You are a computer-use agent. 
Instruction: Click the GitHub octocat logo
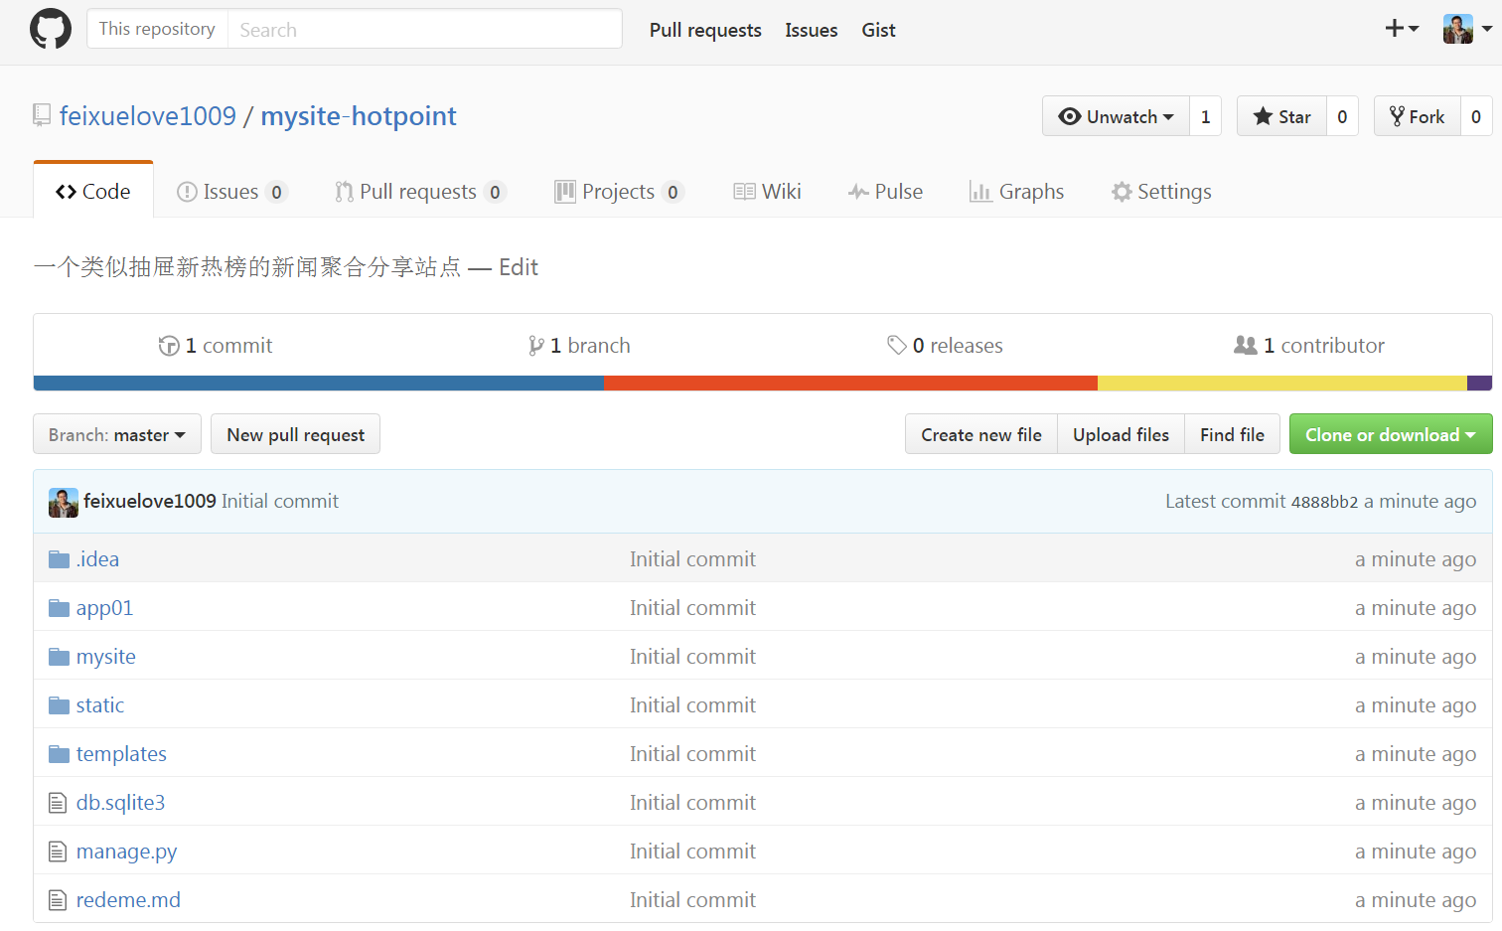tap(51, 30)
